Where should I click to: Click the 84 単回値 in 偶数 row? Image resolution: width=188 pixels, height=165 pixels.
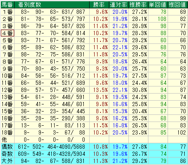(x=163, y=147)
